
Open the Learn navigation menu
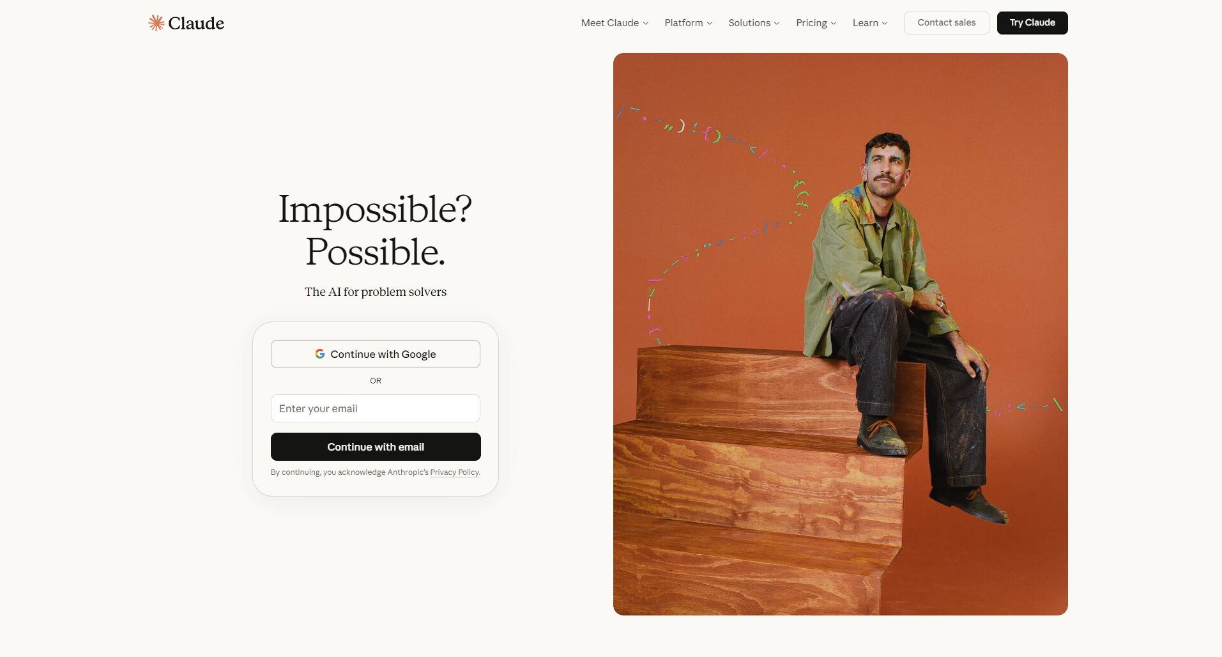[870, 23]
